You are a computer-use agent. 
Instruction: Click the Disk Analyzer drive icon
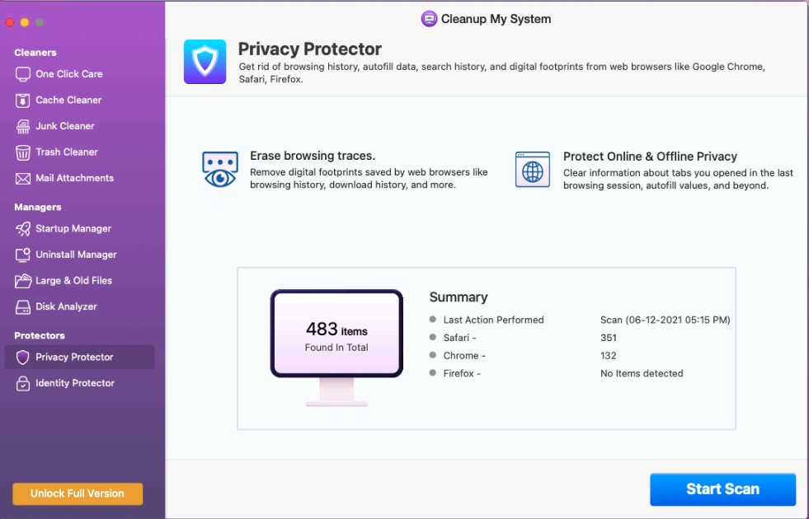click(23, 307)
